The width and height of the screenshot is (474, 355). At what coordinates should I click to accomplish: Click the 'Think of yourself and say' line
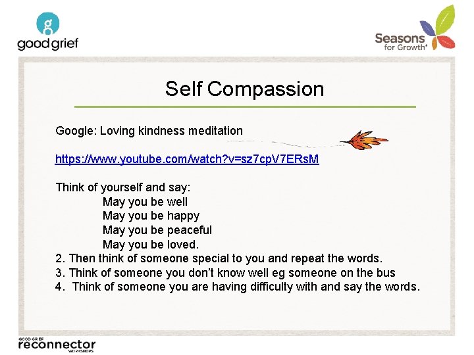tap(123, 187)
